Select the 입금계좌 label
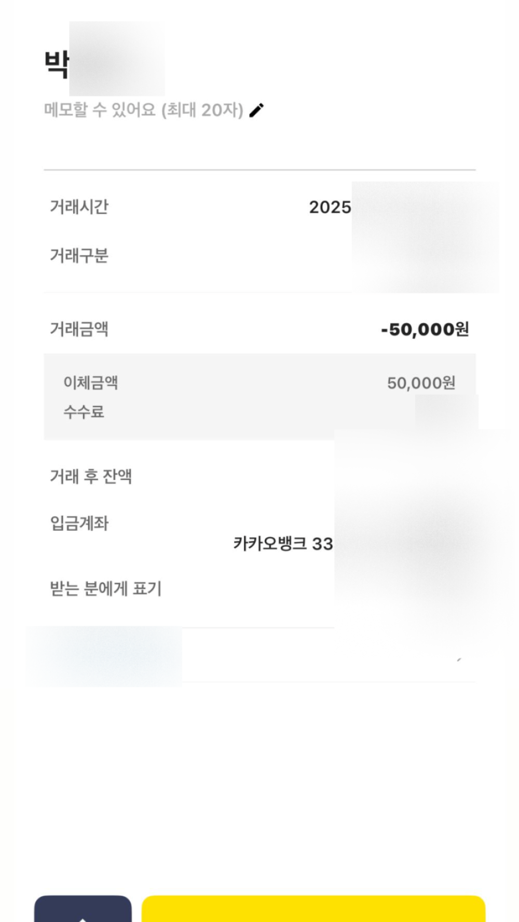This screenshot has width=519, height=922. coord(79,523)
